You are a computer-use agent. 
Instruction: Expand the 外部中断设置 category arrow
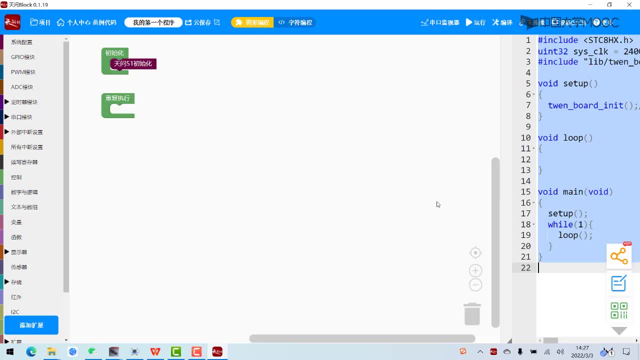click(7, 132)
